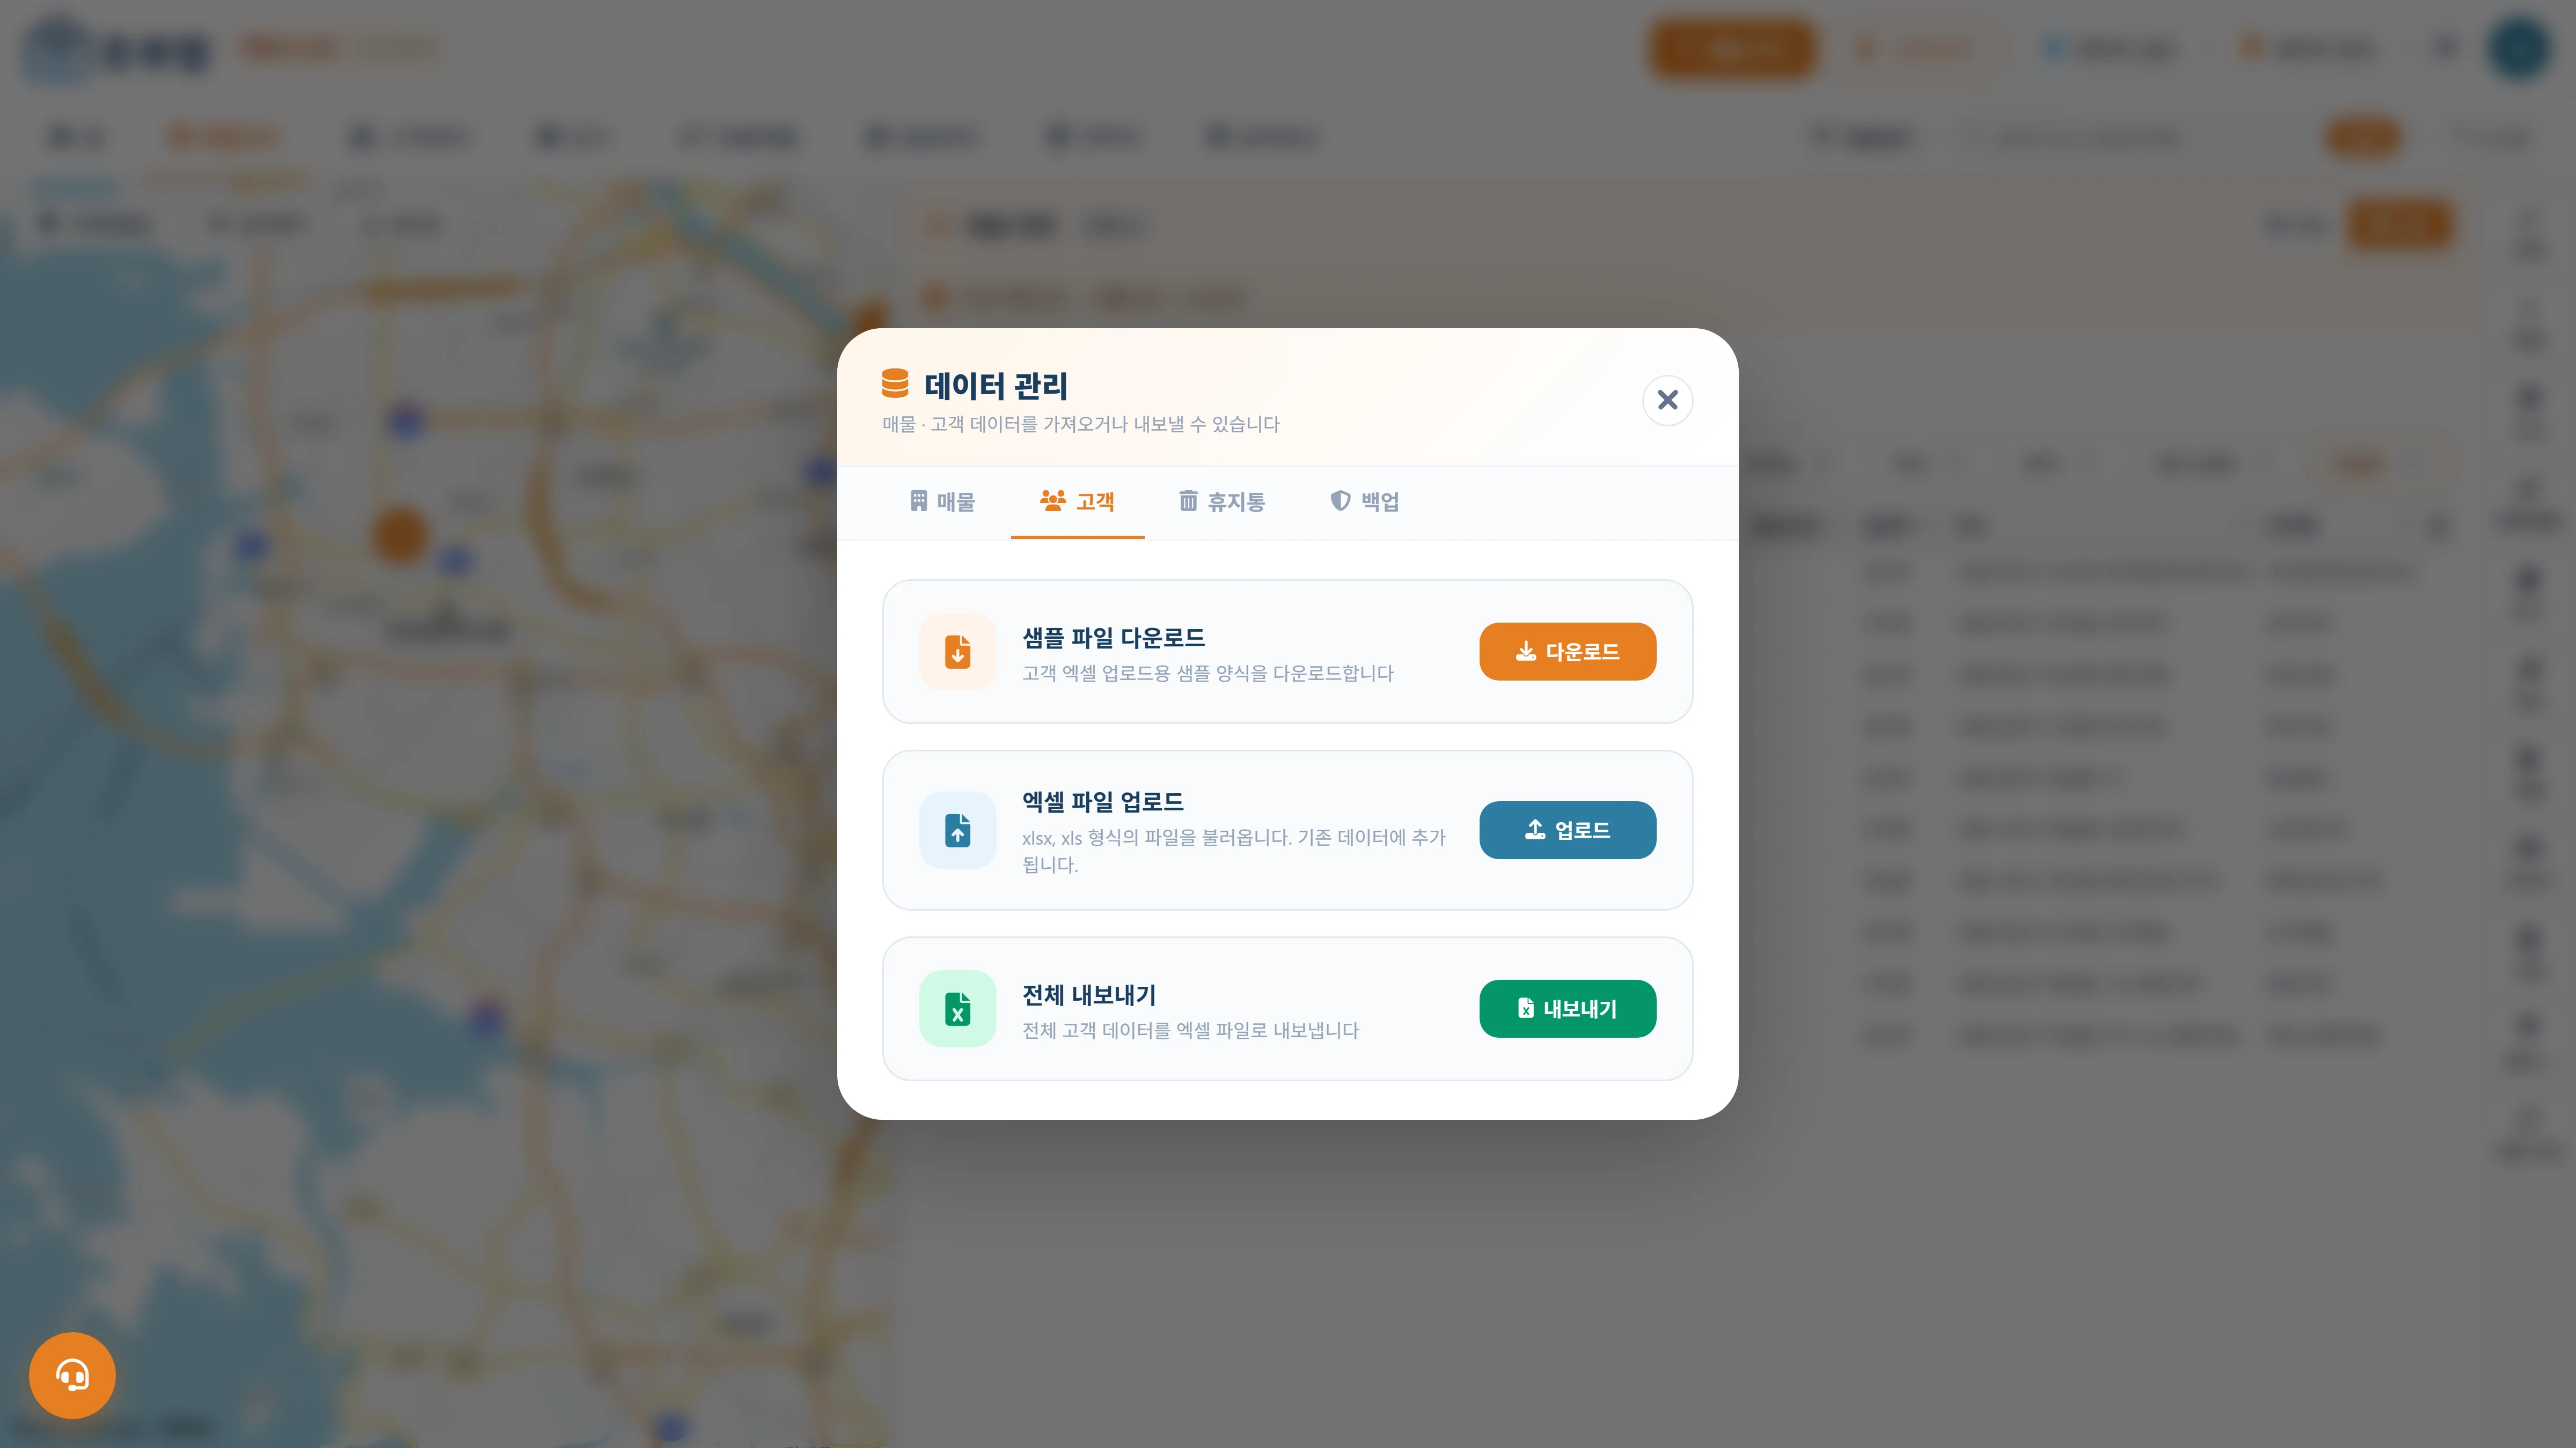Click the 샘플 파일 다운로드 title
This screenshot has height=1448, width=2576.
coord(1113,638)
